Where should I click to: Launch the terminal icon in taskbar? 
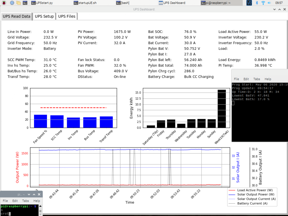click(x=25, y=3)
